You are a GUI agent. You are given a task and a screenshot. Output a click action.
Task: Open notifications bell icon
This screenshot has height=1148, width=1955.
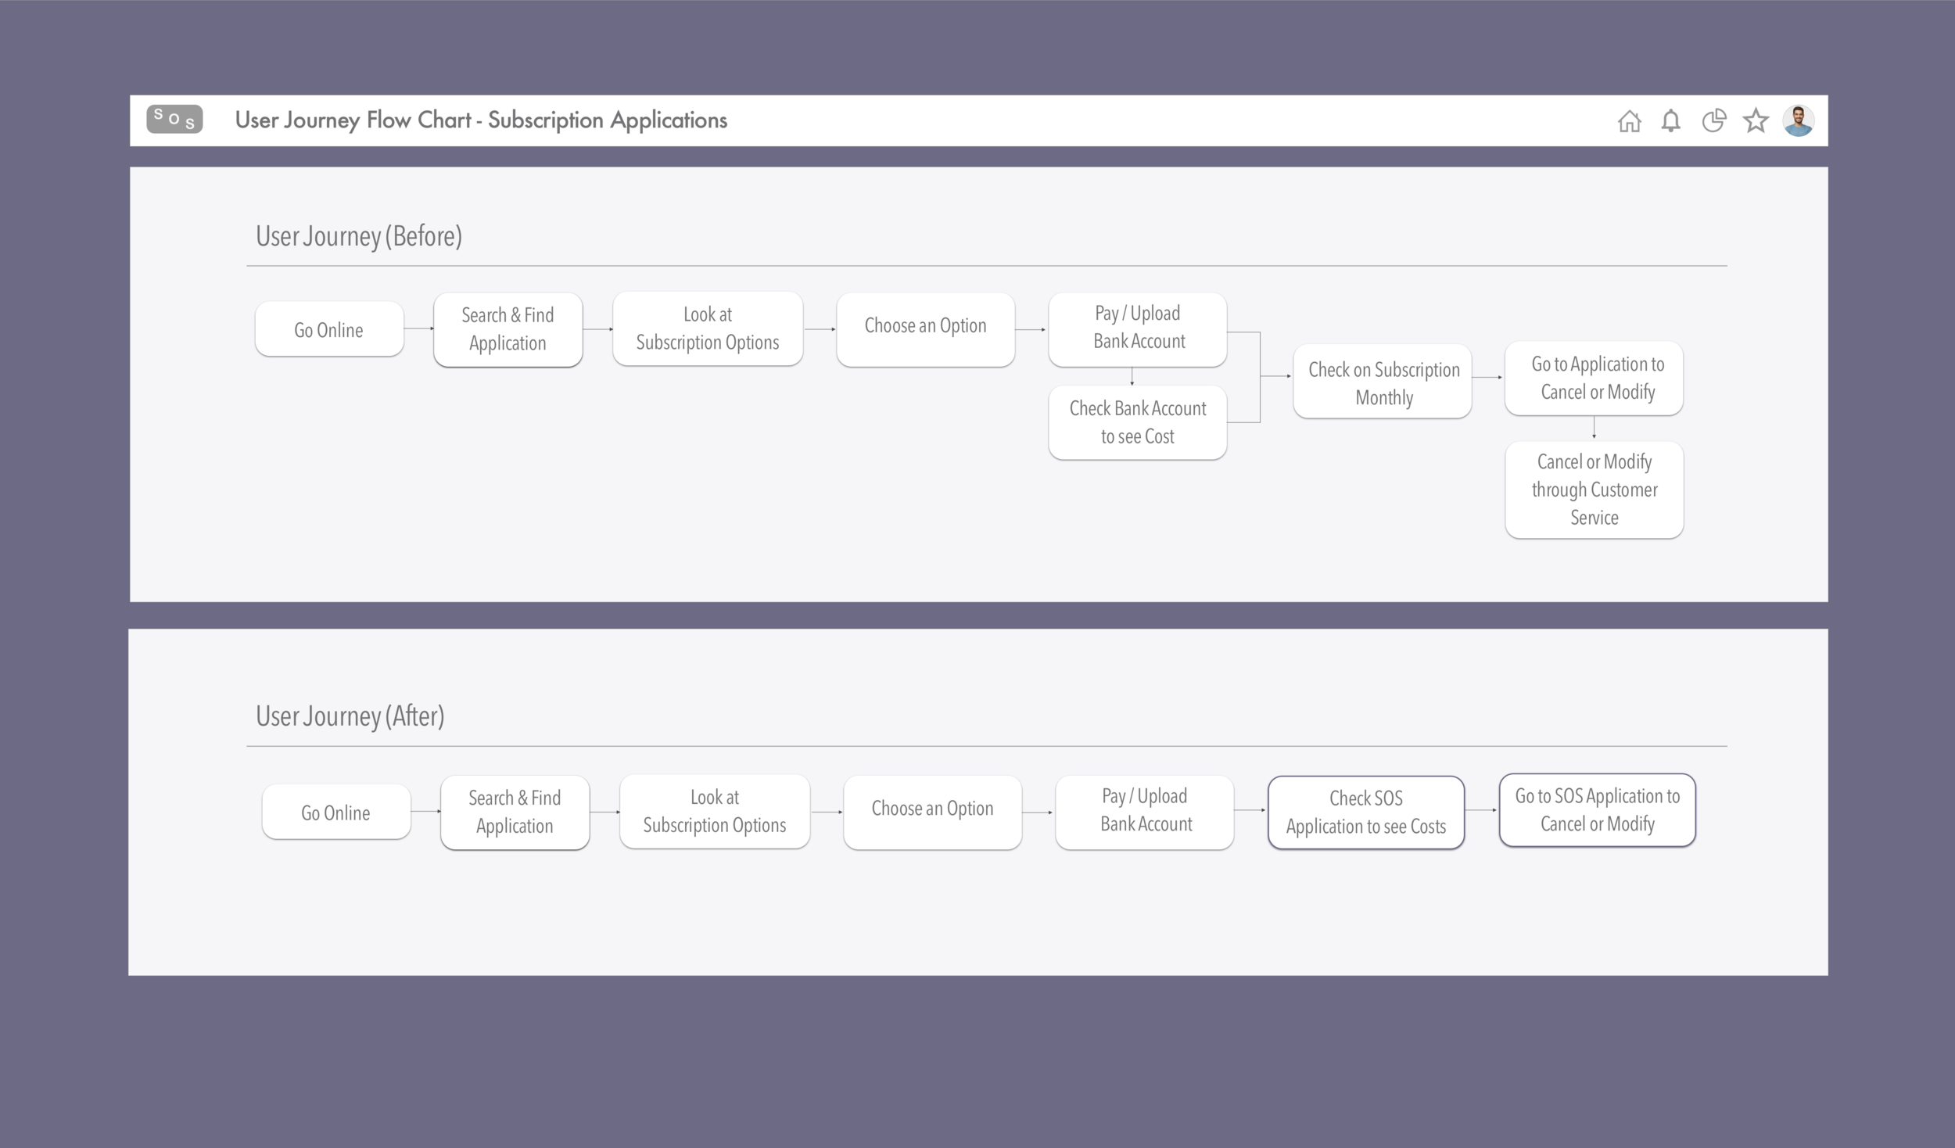[x=1670, y=121]
